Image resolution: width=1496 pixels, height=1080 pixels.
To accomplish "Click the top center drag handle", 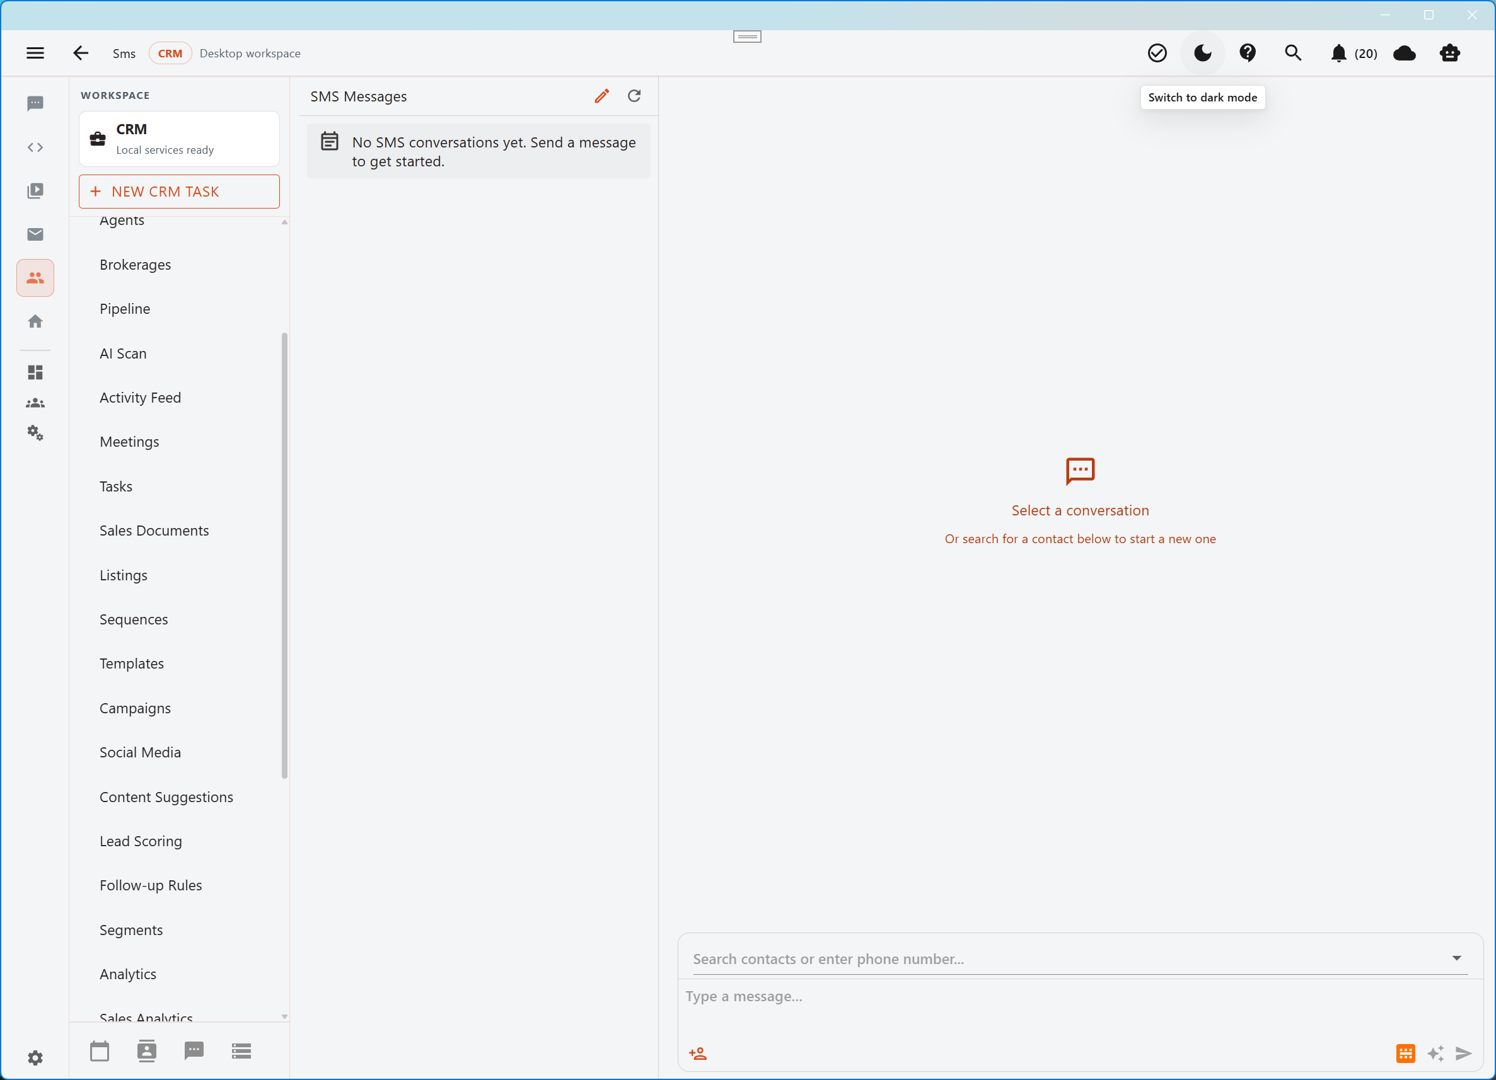I will (747, 37).
